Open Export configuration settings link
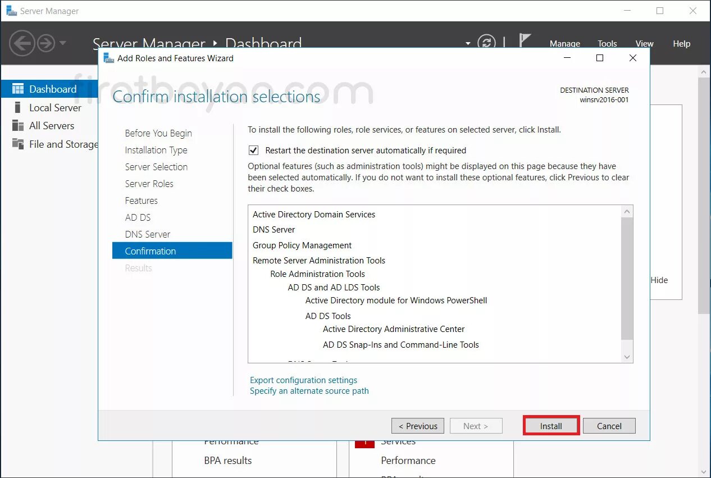 pyautogui.click(x=303, y=380)
